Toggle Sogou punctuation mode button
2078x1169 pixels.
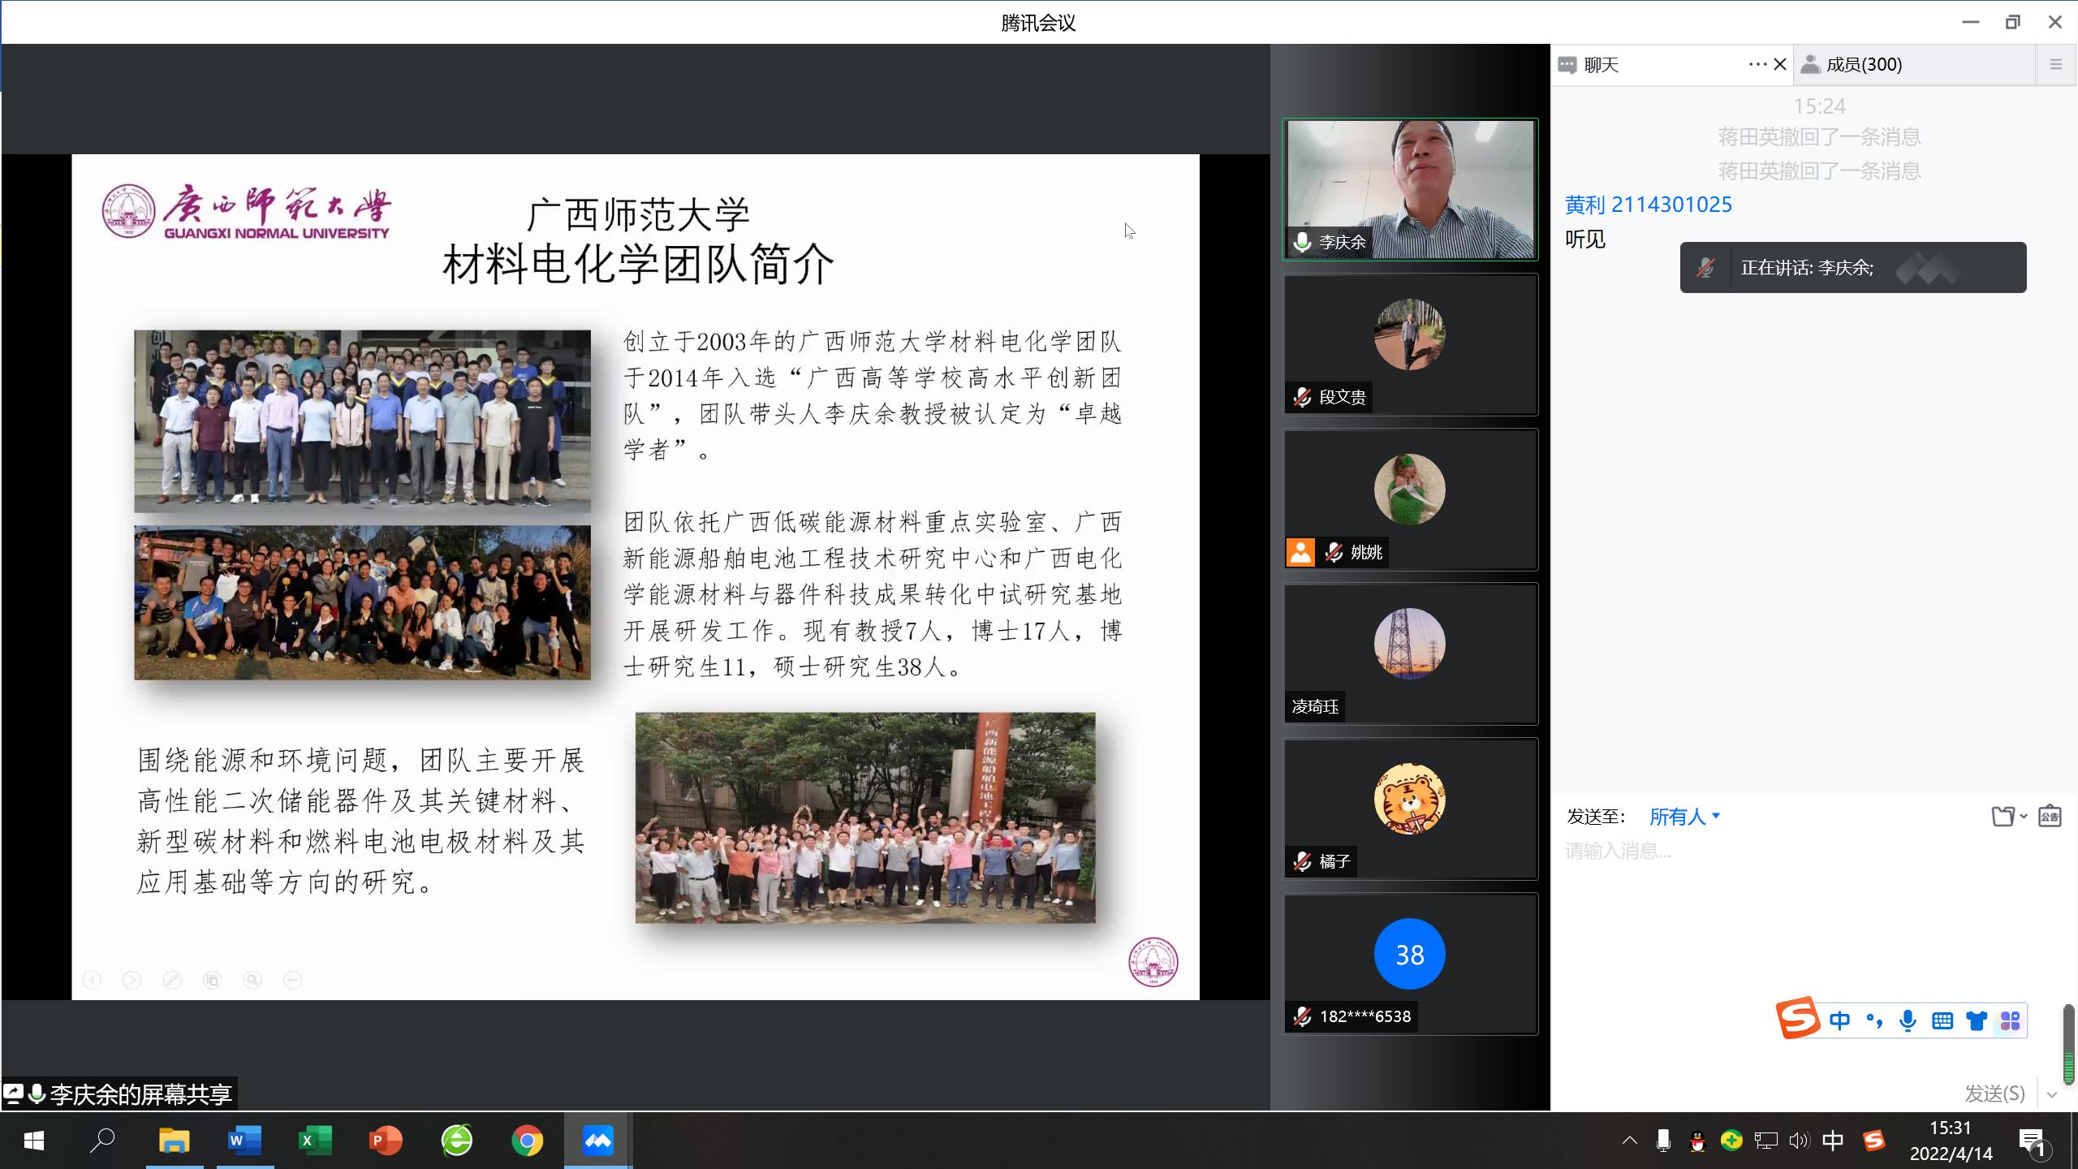(1873, 1020)
